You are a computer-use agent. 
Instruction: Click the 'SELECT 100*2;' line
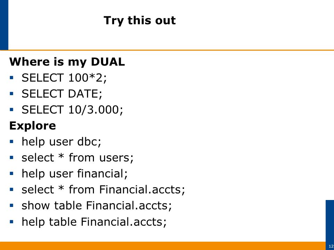pos(64,77)
